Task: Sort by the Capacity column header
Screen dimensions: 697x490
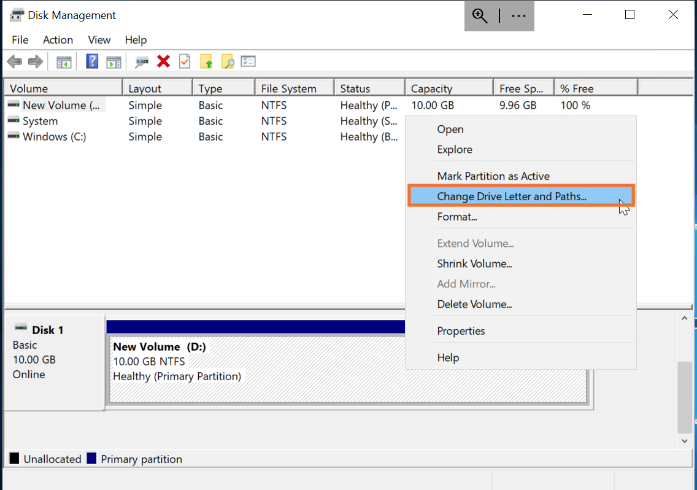Action: [449, 88]
